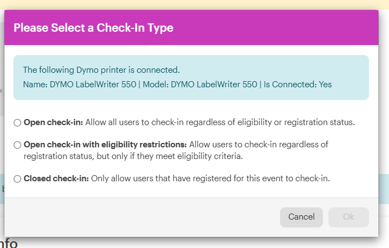The width and height of the screenshot is (389, 248).
Task: Confirm selection with the Ok button
Action: (x=348, y=217)
